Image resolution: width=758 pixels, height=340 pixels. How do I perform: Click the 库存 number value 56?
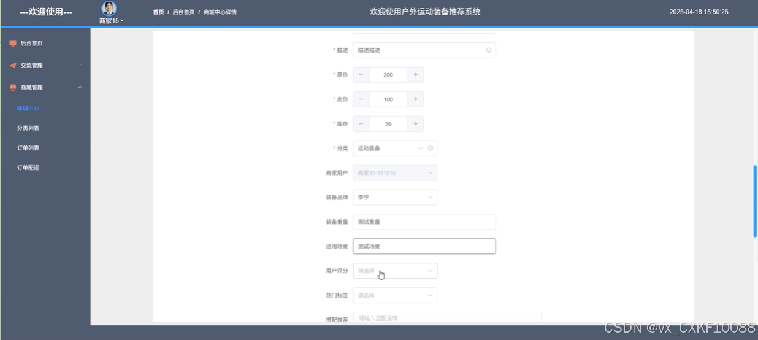click(388, 124)
